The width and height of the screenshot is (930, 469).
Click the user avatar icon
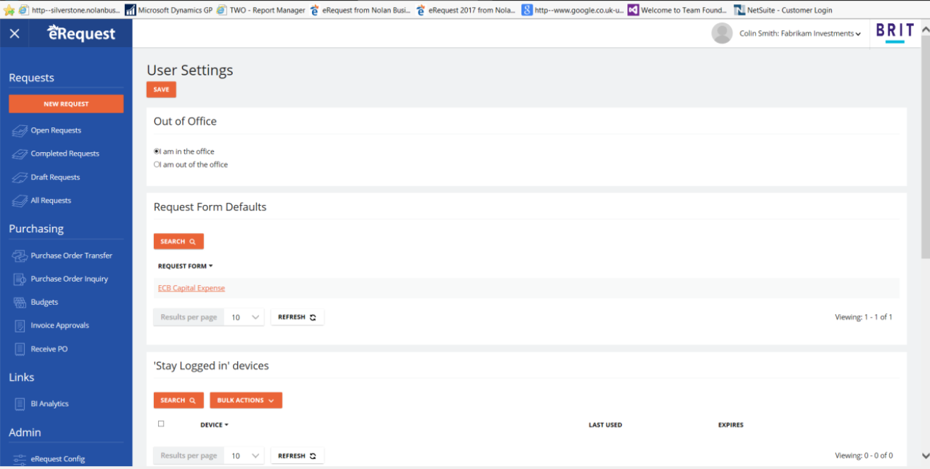(x=721, y=33)
